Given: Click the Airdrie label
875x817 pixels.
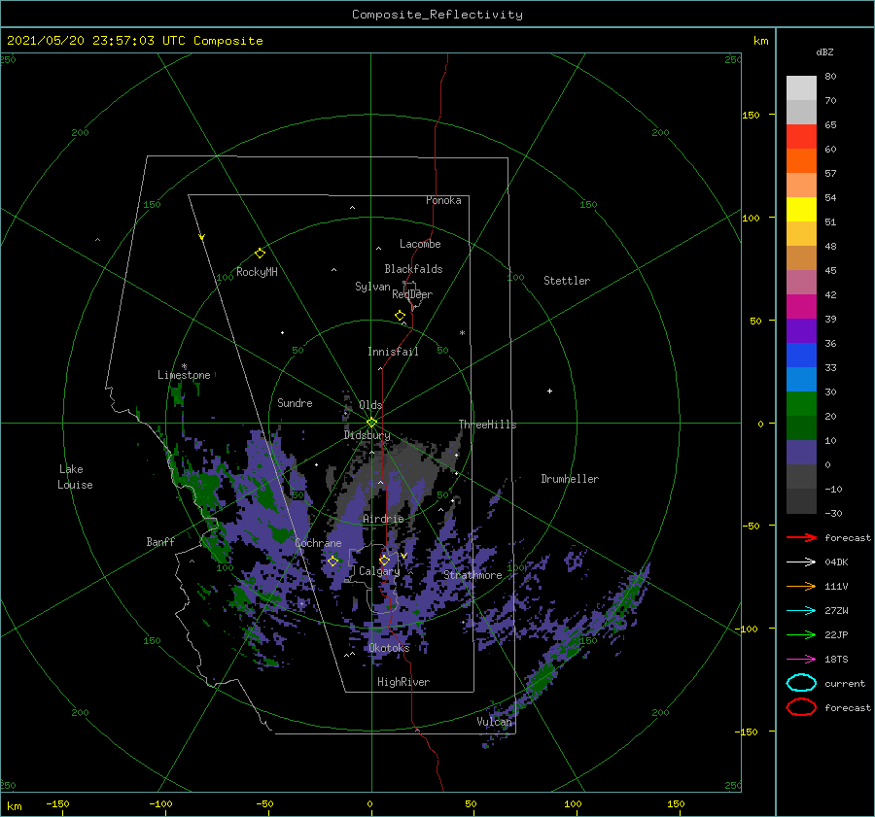Looking at the screenshot, I should coord(383,519).
